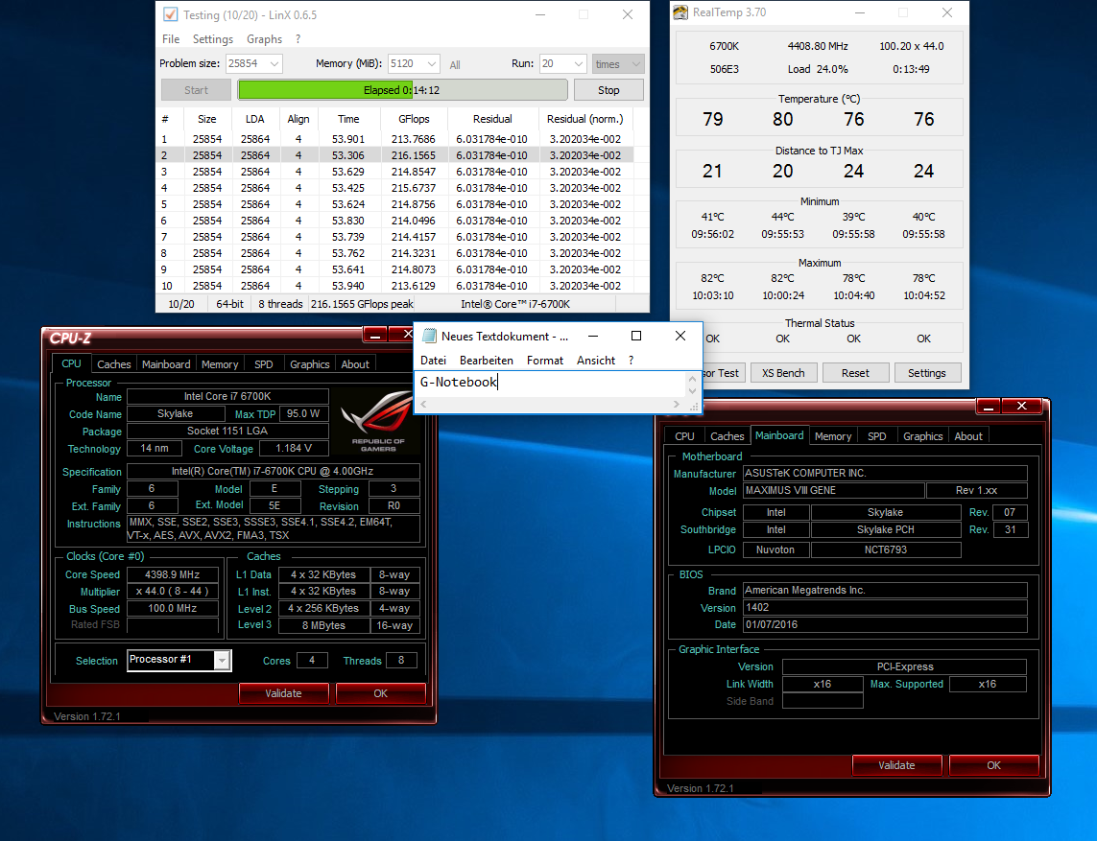Click the Notepad document icon in title bar
The image size is (1097, 841).
(429, 336)
